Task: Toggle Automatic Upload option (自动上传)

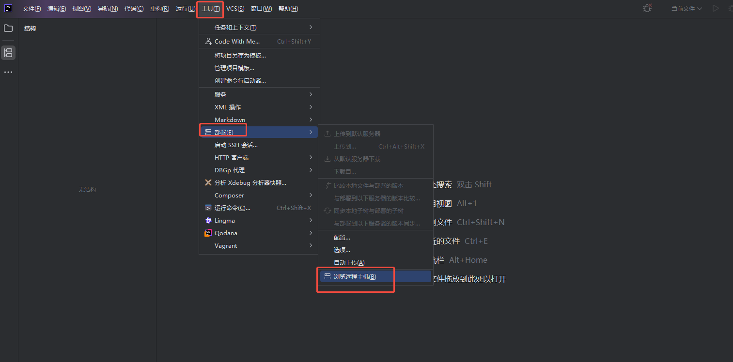Action: pos(375,263)
